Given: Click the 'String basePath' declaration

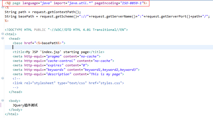Looking at the screenshot, I should click(x=19, y=16).
